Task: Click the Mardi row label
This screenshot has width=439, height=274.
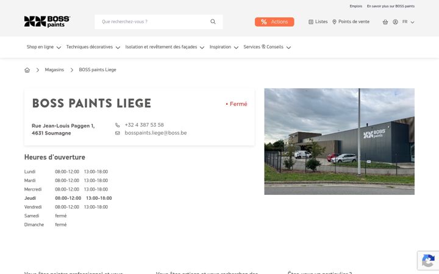Action: click(30, 181)
